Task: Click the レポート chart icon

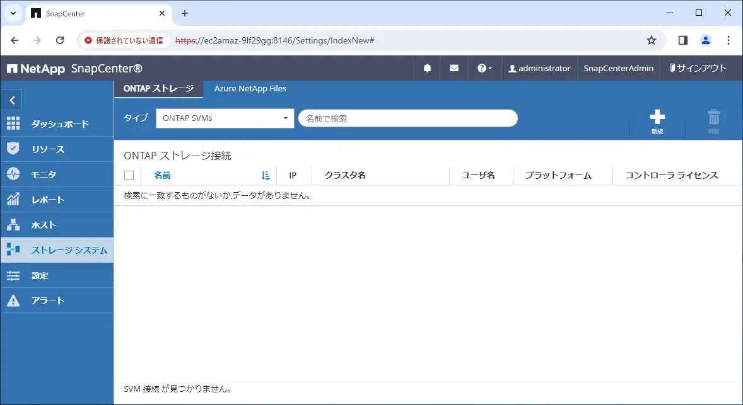Action: 13,199
